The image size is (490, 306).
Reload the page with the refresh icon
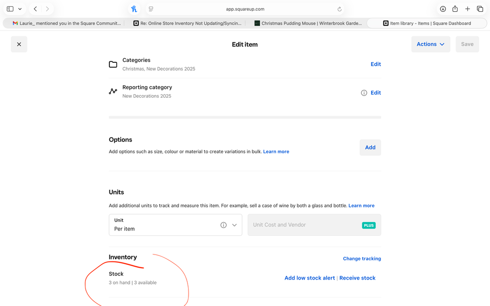(x=339, y=9)
